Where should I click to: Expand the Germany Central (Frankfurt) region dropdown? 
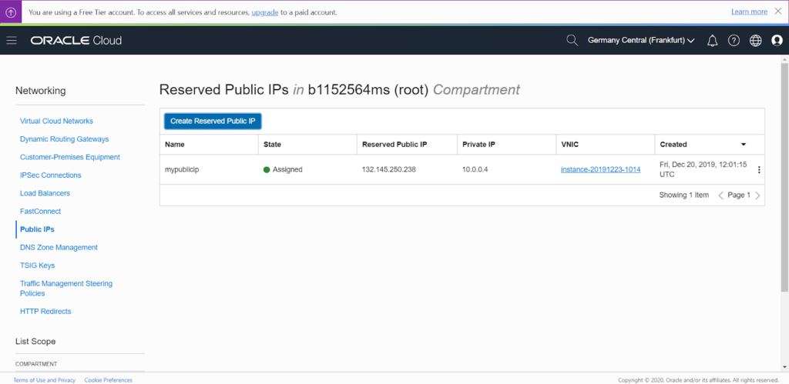point(641,40)
